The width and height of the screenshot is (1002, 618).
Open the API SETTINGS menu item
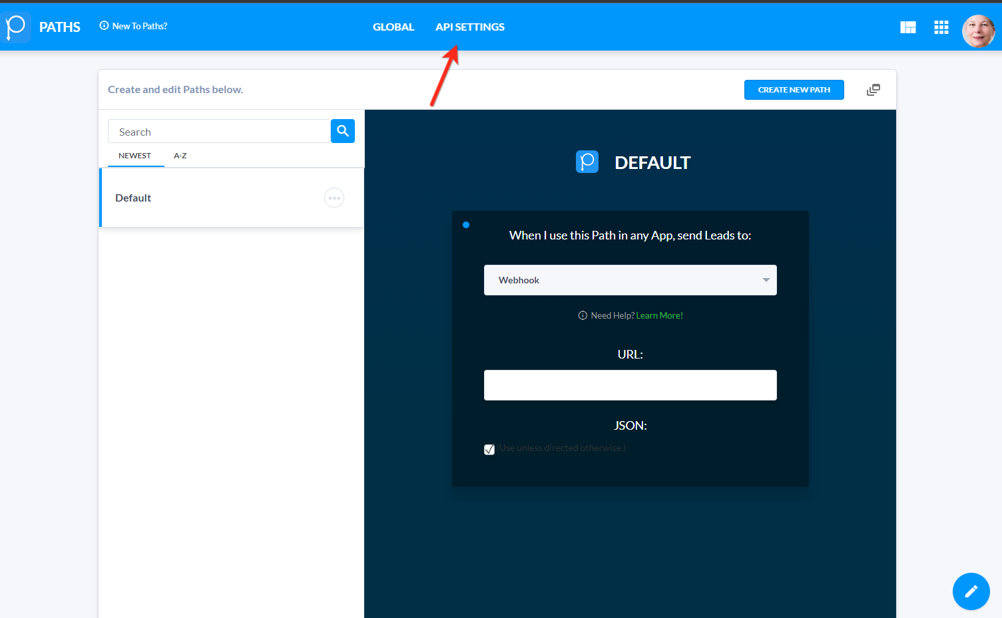tap(469, 27)
